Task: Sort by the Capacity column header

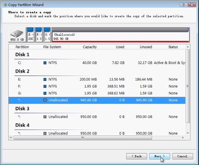Action: coord(89,47)
